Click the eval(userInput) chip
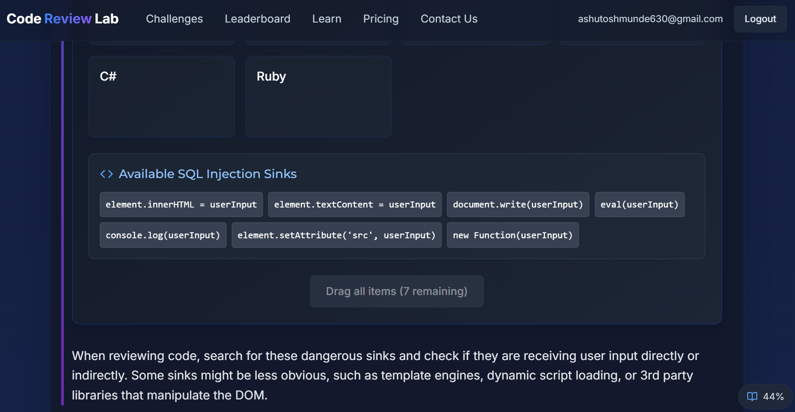The width and height of the screenshot is (795, 412). [x=639, y=204]
